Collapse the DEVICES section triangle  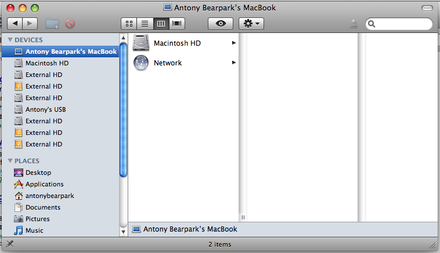coord(10,40)
